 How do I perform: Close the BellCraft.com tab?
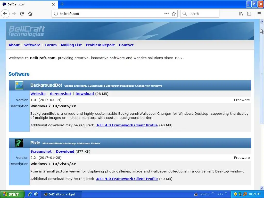53,4
